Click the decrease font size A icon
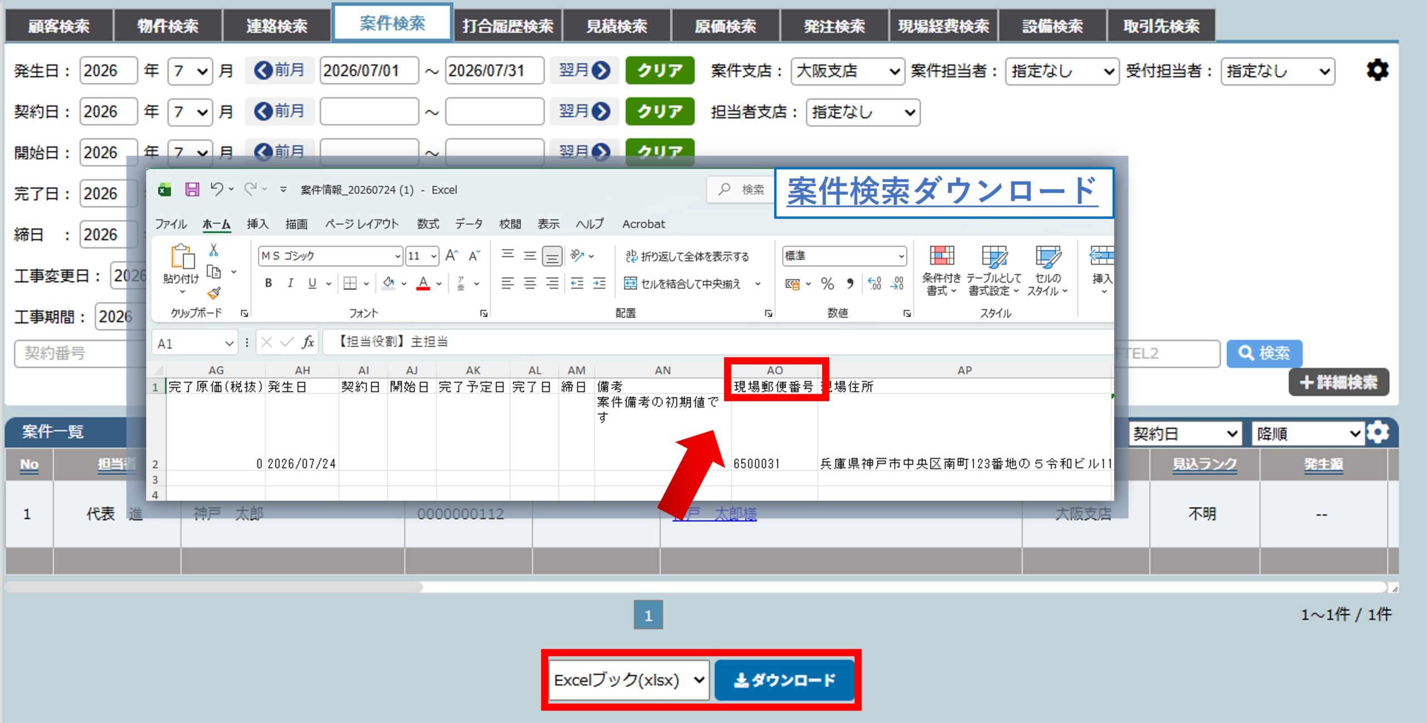The image size is (1427, 723). 474,255
